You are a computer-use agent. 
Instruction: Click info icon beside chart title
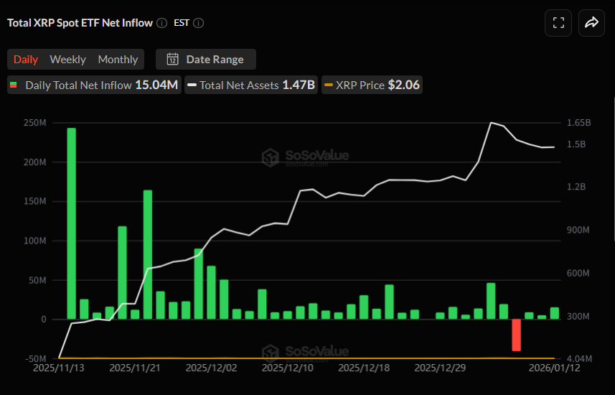(162, 23)
